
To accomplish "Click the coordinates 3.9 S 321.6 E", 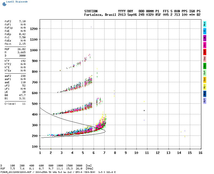I will 107,172.
